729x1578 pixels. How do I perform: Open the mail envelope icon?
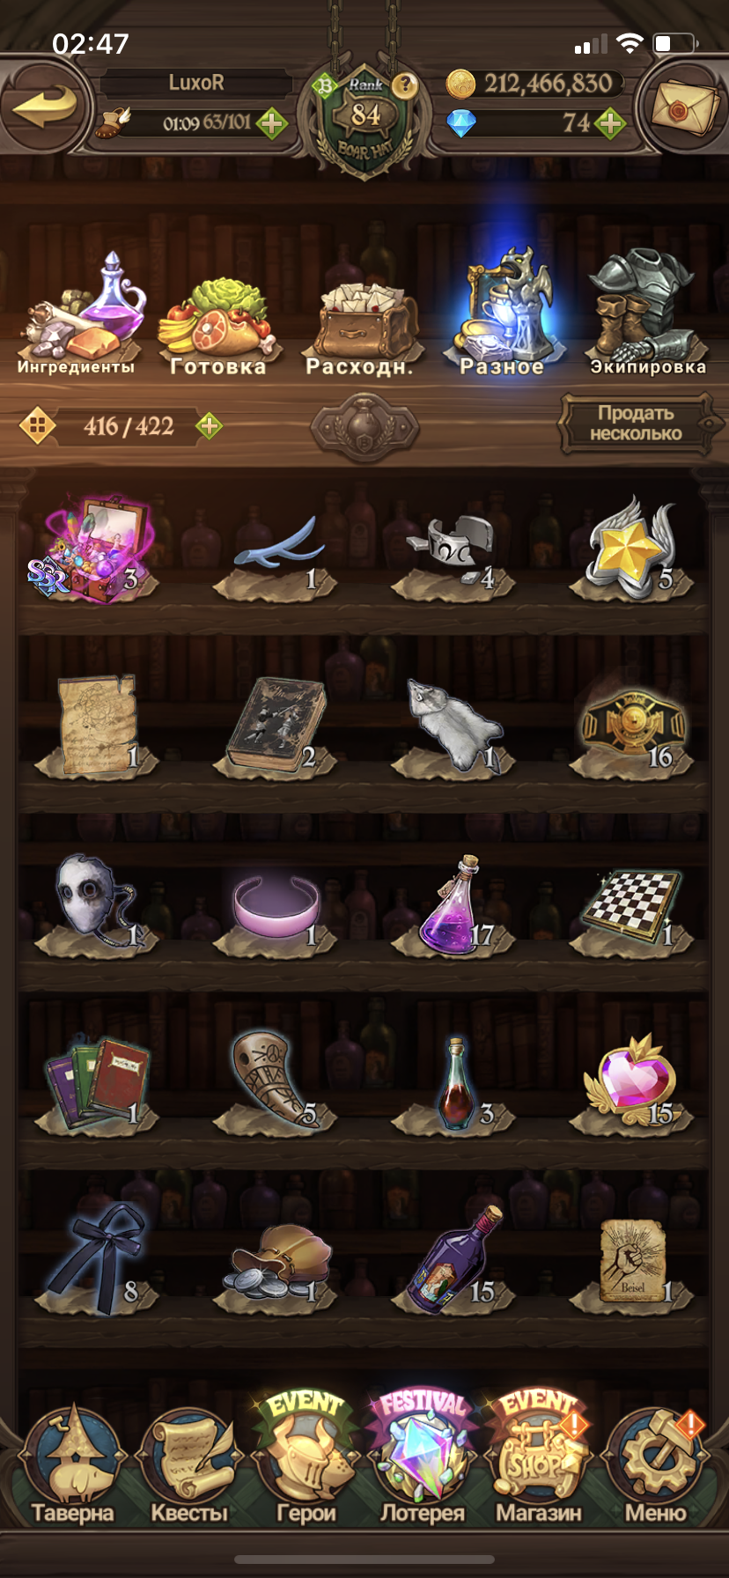(x=684, y=107)
